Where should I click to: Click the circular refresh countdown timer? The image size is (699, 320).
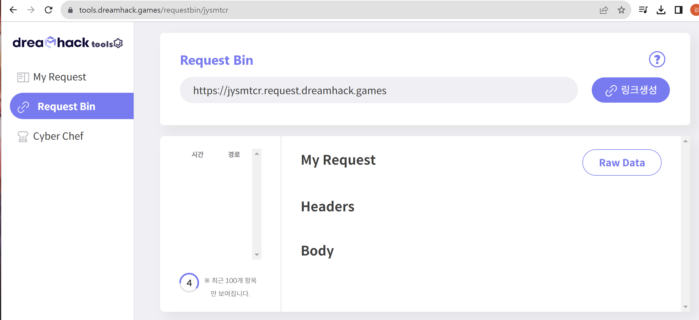tap(189, 283)
